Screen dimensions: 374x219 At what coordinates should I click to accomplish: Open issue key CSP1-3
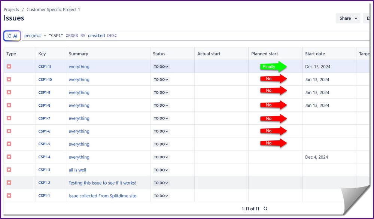click(45, 170)
